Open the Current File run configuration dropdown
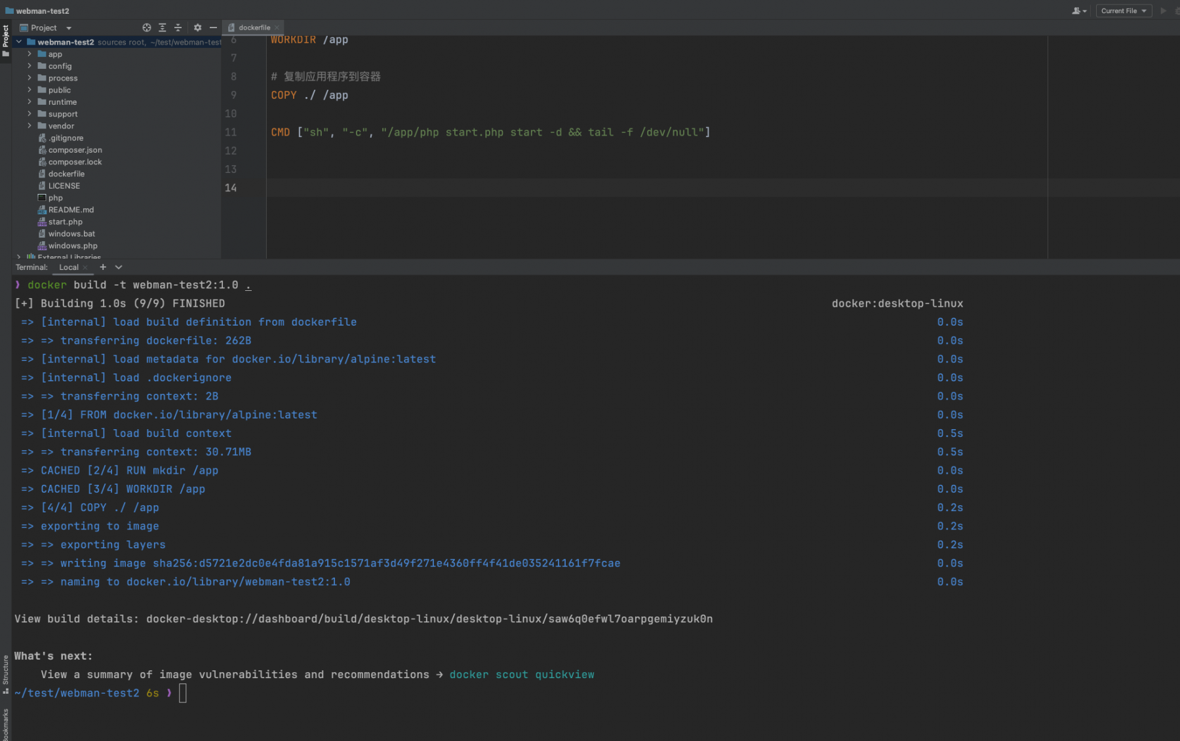 point(1124,10)
